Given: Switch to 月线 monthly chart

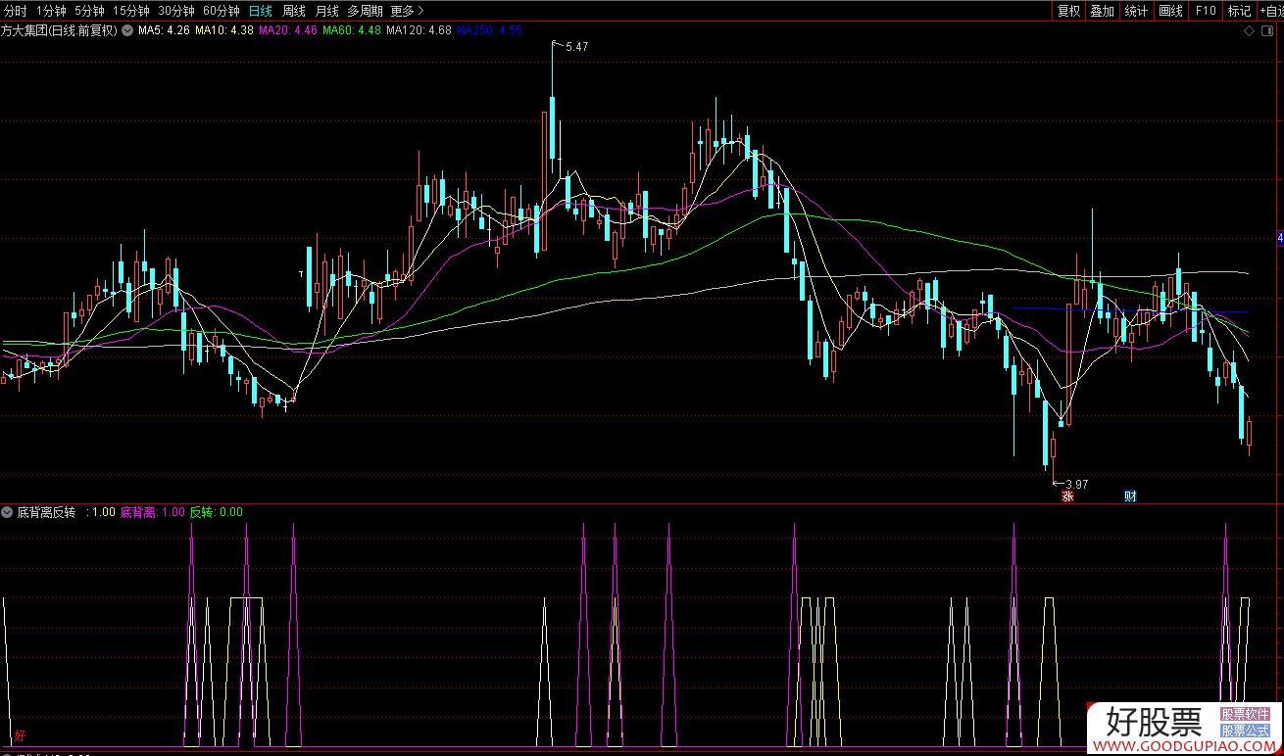Looking at the screenshot, I should [327, 11].
